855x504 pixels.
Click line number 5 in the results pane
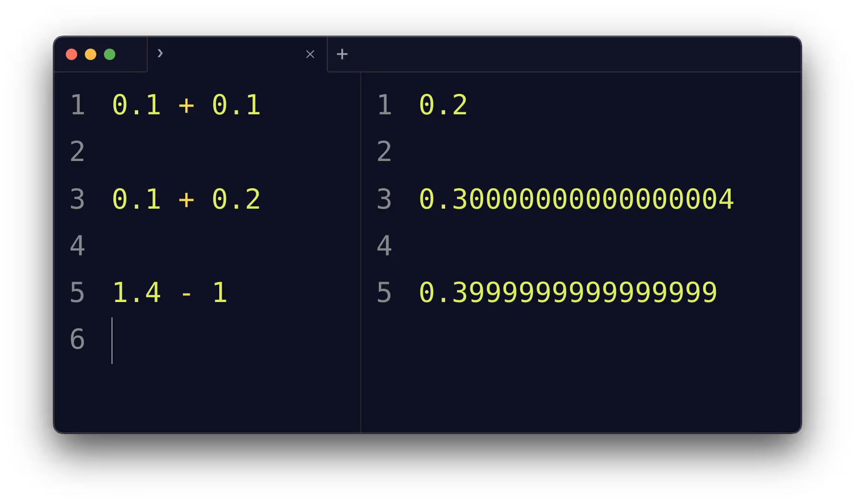384,293
